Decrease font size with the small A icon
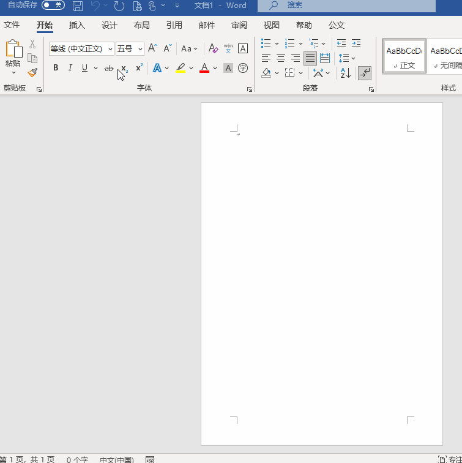462x463 pixels. point(168,48)
